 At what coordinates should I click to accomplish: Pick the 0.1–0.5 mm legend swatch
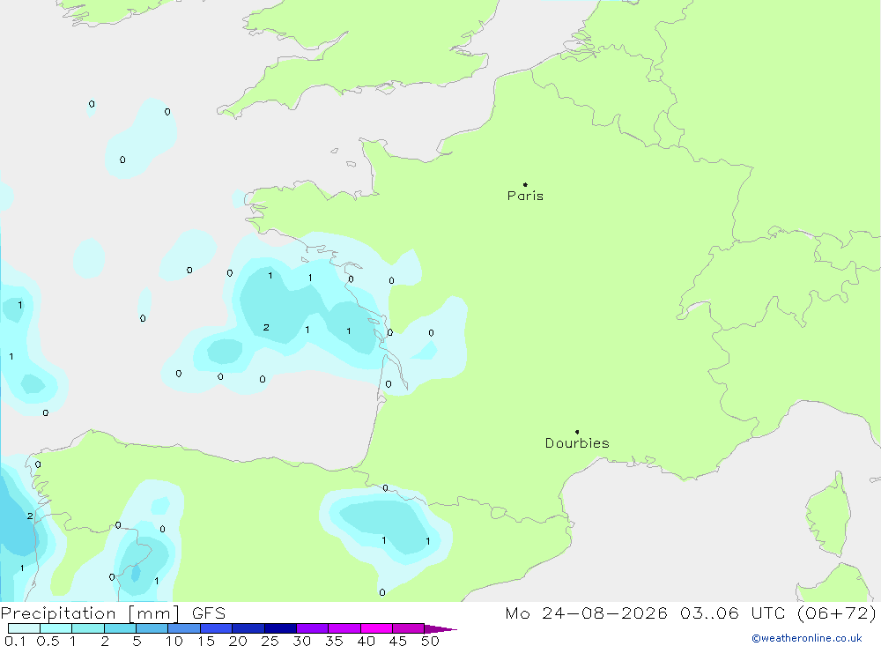point(24,628)
